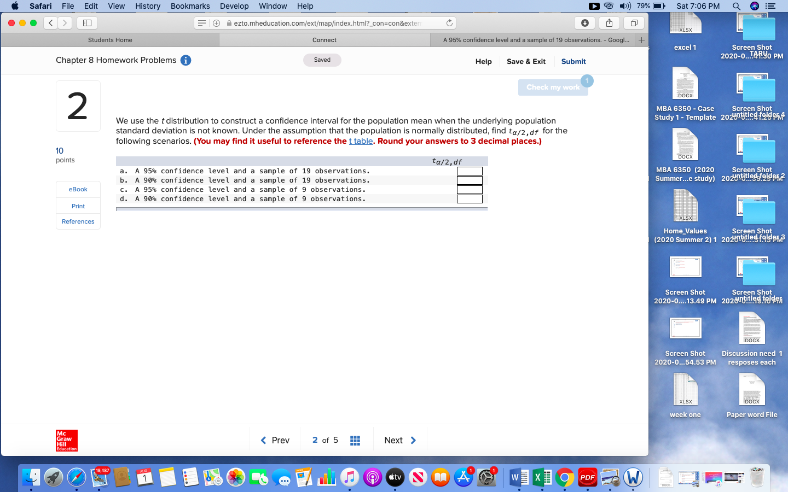The width and height of the screenshot is (788, 492).
Task: Click answer field for row d, 90% 9 observations
Action: pyautogui.click(x=470, y=199)
